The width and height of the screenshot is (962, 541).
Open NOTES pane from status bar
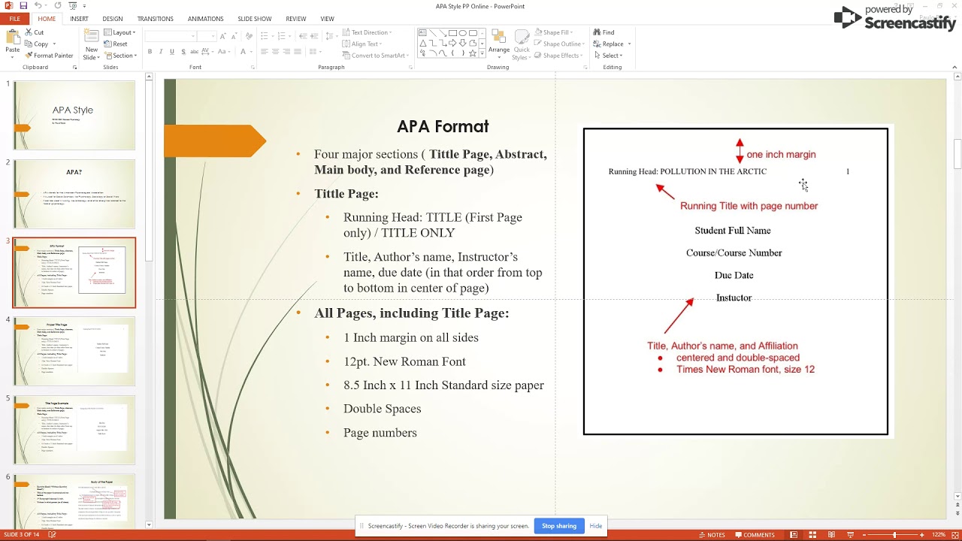712,535
